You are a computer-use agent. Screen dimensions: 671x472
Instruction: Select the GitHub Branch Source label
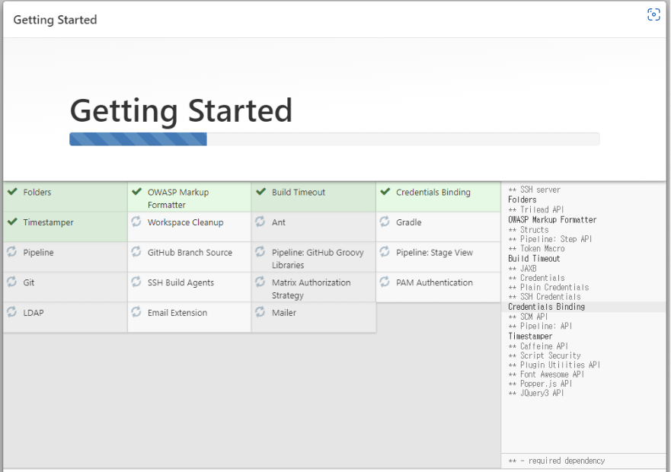pyautogui.click(x=190, y=253)
